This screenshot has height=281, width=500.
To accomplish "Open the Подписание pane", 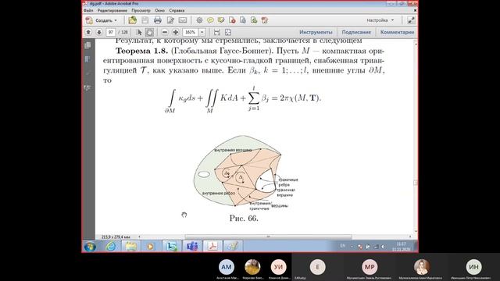I will (356, 32).
